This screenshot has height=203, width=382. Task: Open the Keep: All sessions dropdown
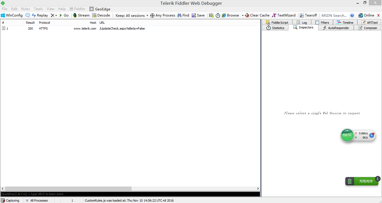click(x=132, y=15)
